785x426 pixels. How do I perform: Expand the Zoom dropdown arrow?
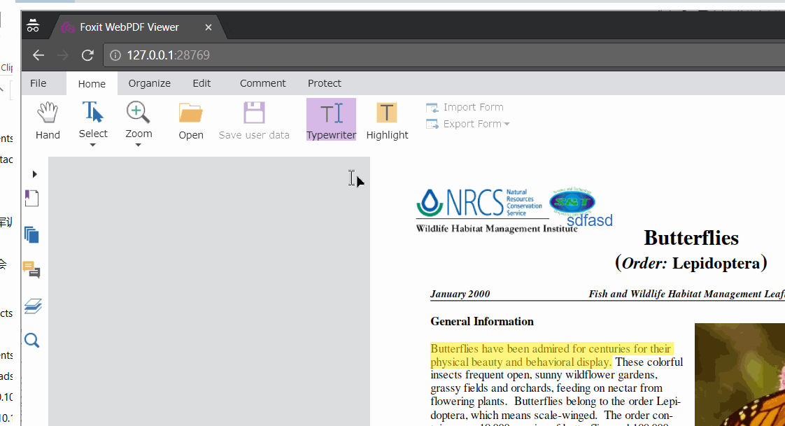coord(138,145)
